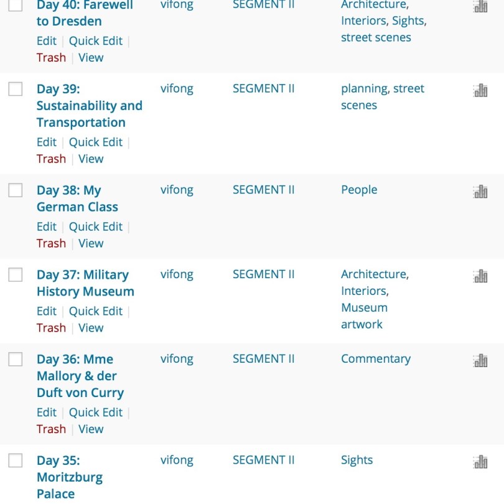Check the Day 37 Military History Museum row
Viewport: 504px width, 504px height.
coord(16,275)
